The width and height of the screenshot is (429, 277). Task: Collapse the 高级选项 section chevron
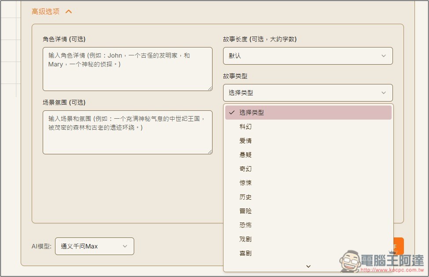click(69, 11)
